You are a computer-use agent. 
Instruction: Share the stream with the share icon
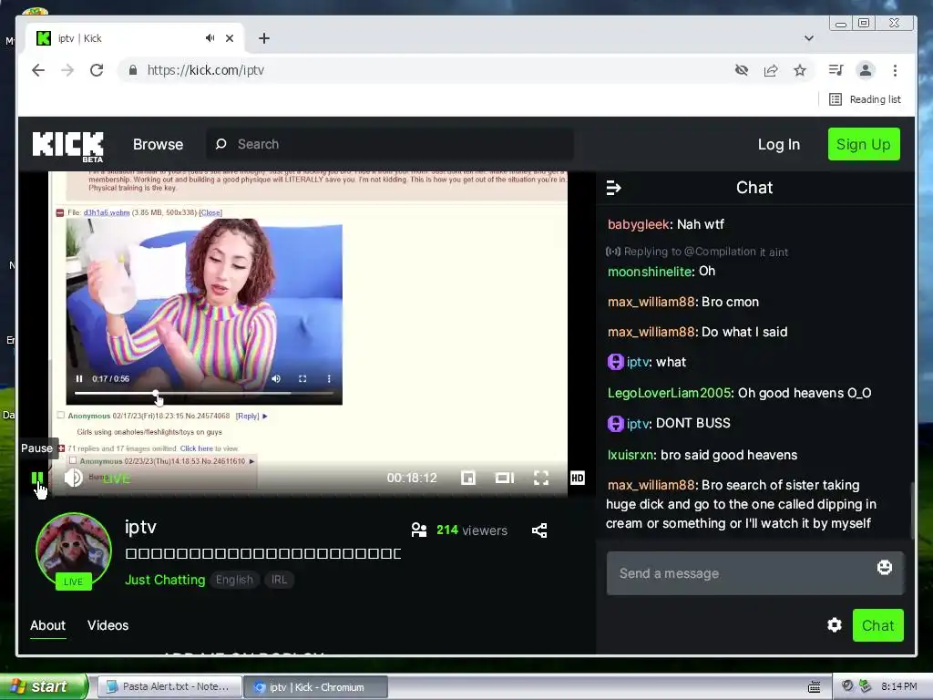coord(539,530)
